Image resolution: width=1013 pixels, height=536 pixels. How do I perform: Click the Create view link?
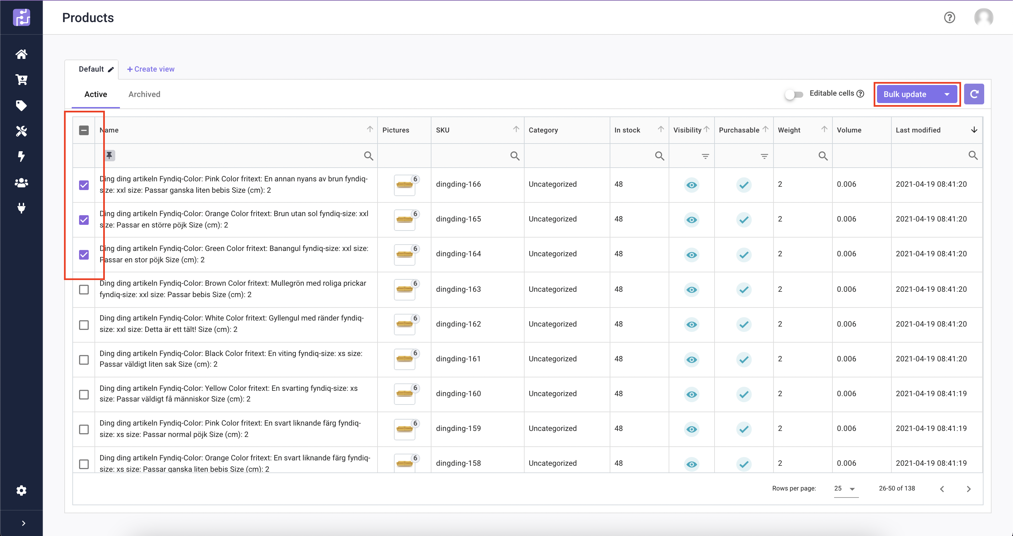[x=151, y=69]
